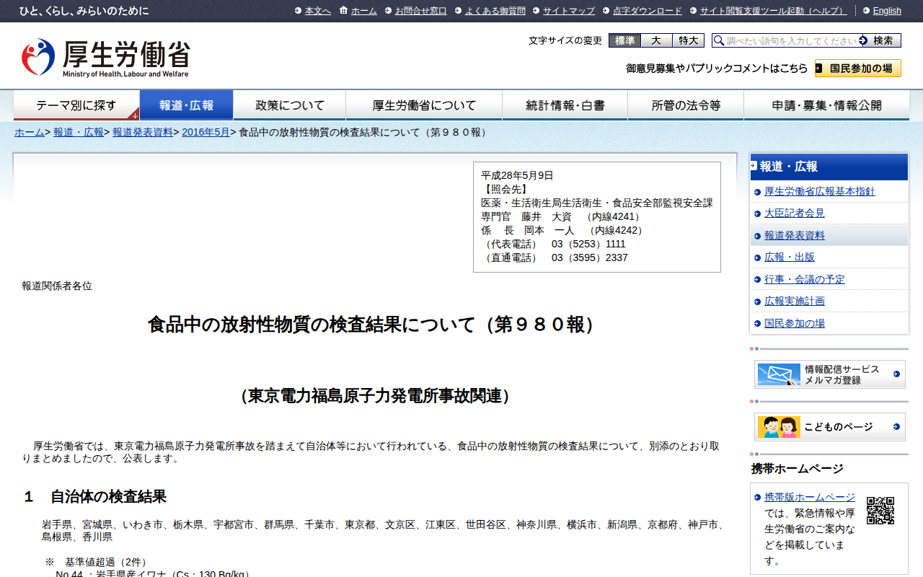The width and height of the screenshot is (923, 577).
Task: Click the 厚生労働省 ministry logo
Action: click(105, 58)
